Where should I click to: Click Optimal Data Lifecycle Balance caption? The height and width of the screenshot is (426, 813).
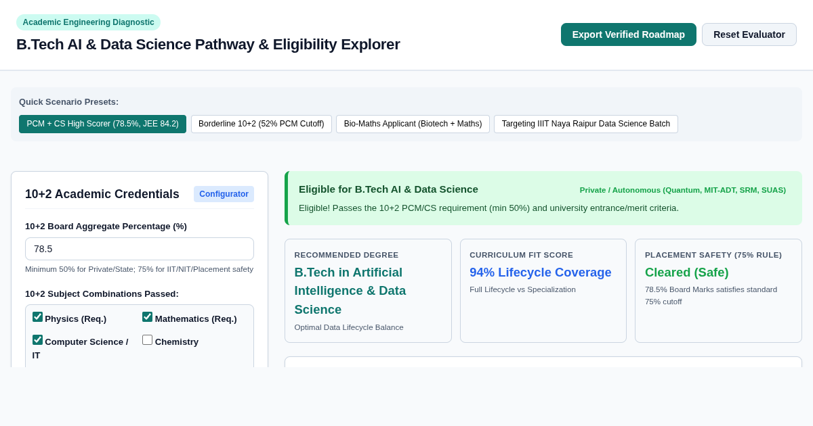(349, 327)
